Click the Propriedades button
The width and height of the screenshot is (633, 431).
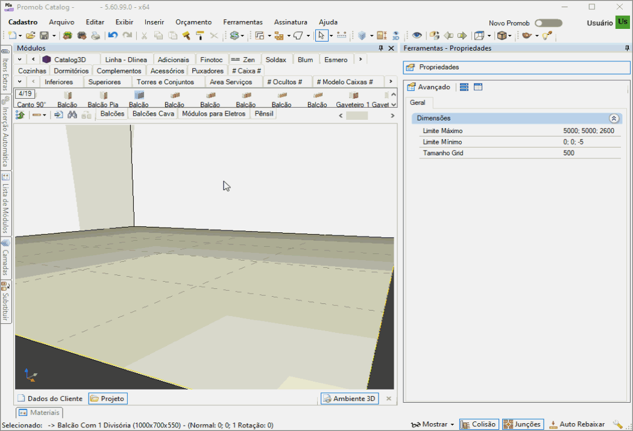click(516, 67)
